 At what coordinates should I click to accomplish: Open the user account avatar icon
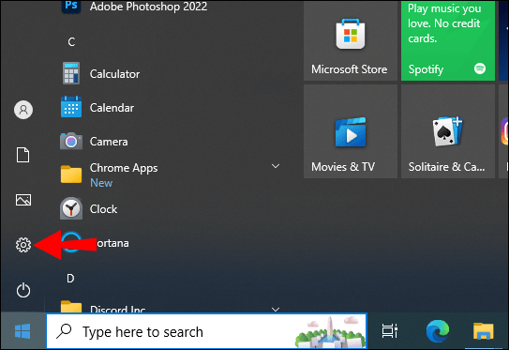(x=23, y=110)
